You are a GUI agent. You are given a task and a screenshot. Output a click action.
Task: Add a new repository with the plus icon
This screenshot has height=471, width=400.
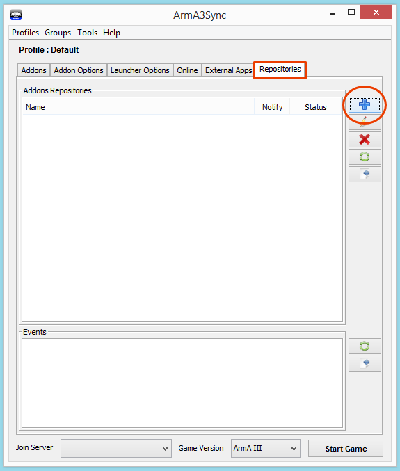click(x=365, y=104)
